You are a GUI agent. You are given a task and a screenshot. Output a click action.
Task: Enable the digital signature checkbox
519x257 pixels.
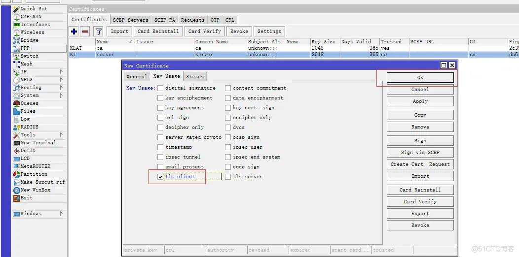(x=160, y=88)
